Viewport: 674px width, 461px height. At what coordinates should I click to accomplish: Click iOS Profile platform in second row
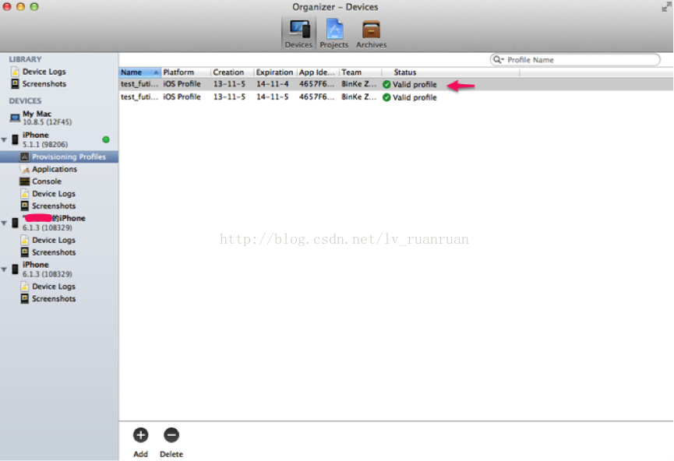coord(182,97)
